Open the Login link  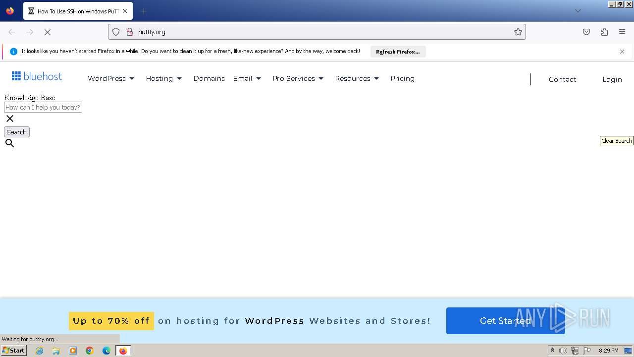tap(612, 79)
